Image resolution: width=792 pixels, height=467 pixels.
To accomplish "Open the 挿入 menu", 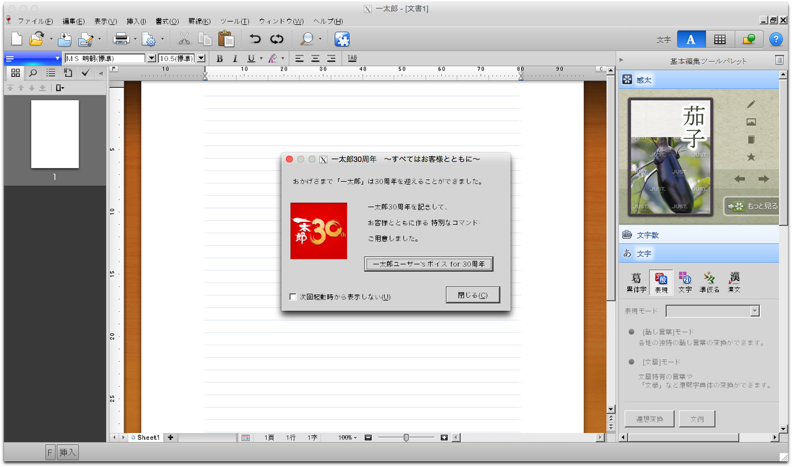I will 136,21.
